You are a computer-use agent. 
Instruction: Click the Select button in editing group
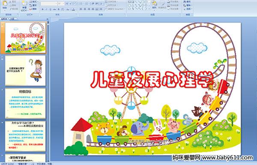[x=187, y=9]
